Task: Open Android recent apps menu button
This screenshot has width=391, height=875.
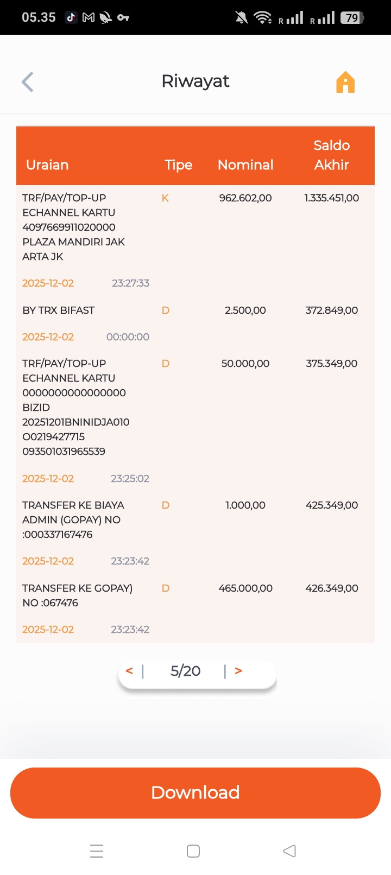Action: click(97, 851)
